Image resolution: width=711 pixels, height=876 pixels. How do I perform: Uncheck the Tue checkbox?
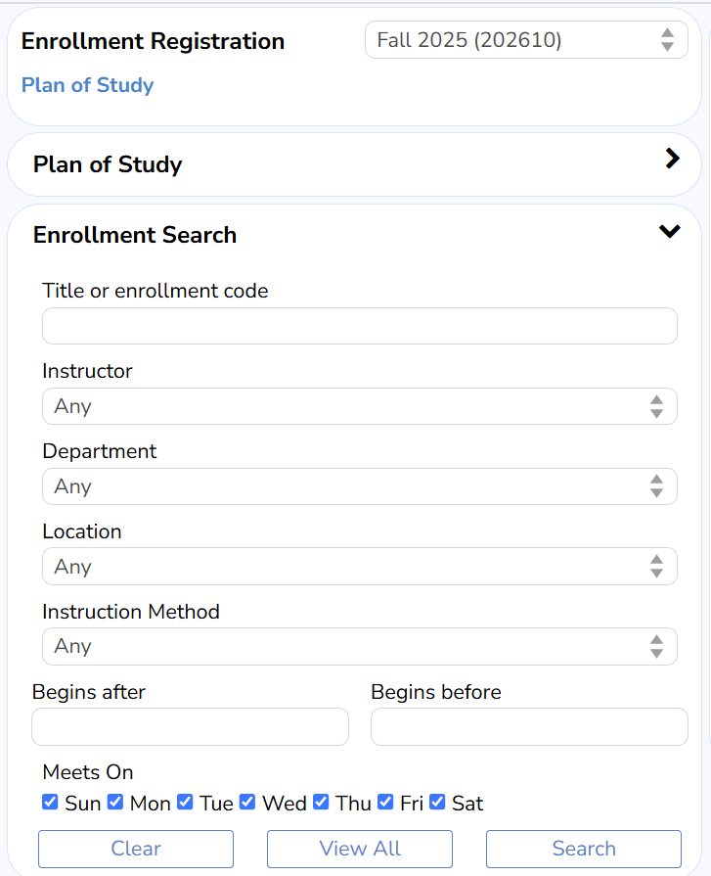(x=186, y=803)
